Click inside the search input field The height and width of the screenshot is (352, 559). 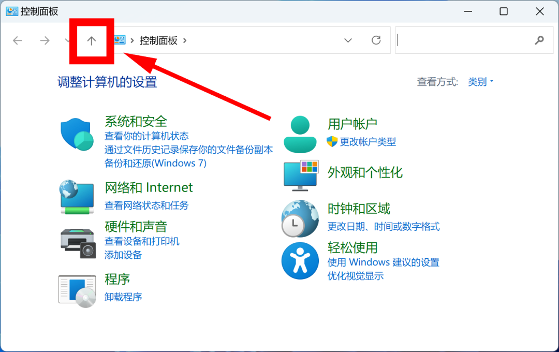pyautogui.click(x=466, y=40)
